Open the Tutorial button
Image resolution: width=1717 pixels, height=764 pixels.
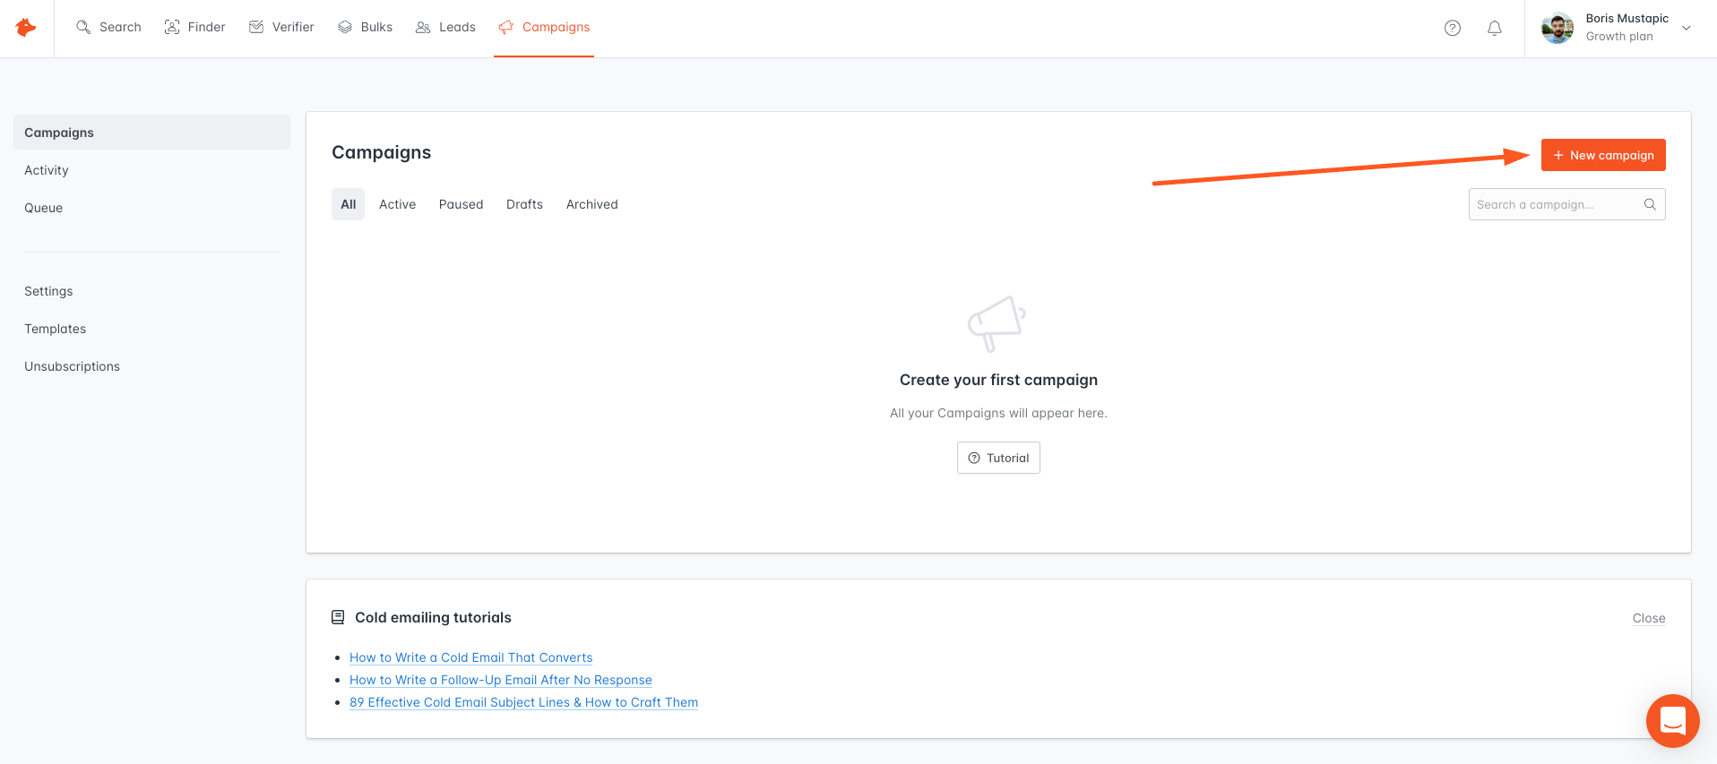[x=998, y=458]
